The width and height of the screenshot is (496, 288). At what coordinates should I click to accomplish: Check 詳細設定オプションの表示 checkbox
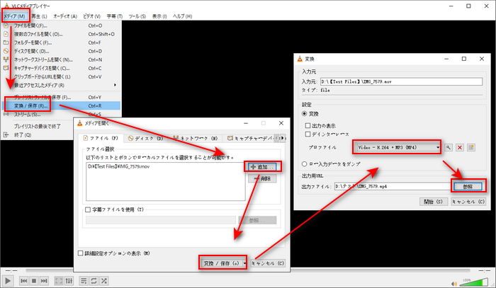point(80,253)
